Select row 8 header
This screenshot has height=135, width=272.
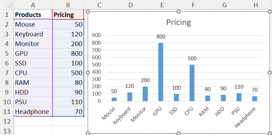[7, 82]
